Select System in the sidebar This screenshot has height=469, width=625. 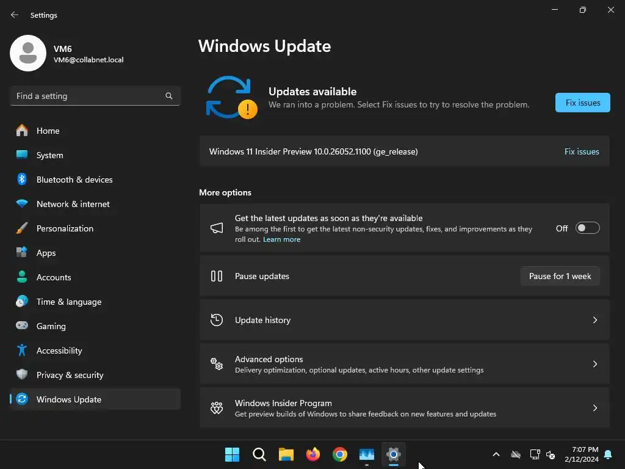pyautogui.click(x=95, y=155)
